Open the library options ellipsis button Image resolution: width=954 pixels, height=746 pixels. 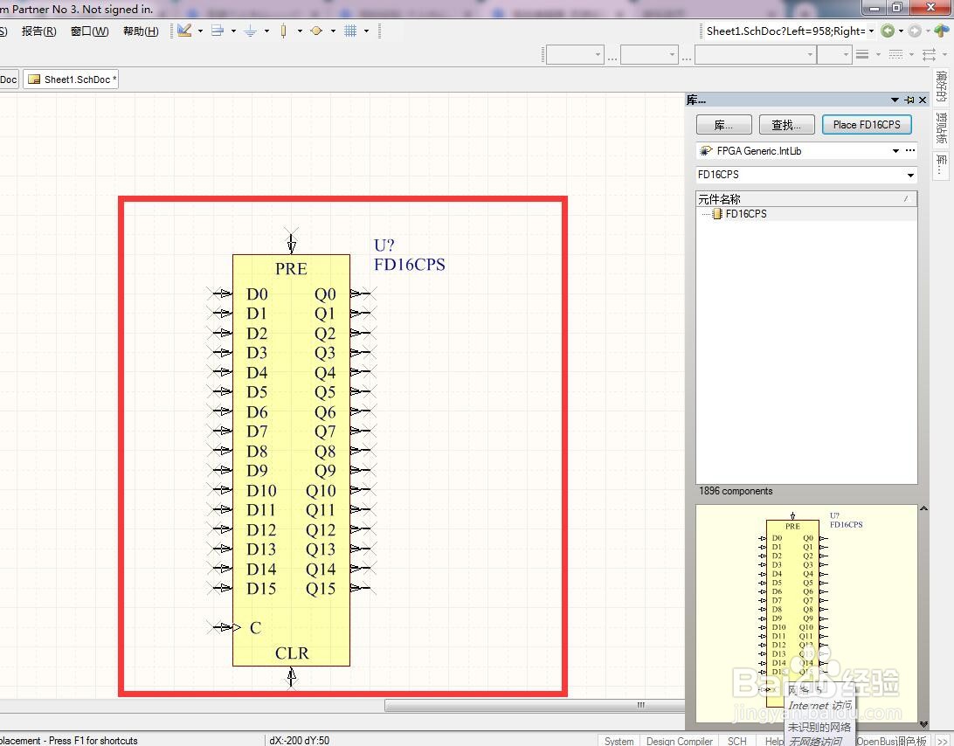910,150
